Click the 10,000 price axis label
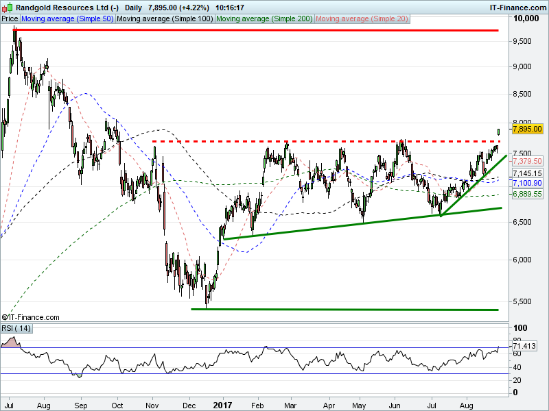Image resolution: width=549 pixels, height=411 pixels. 526,18
